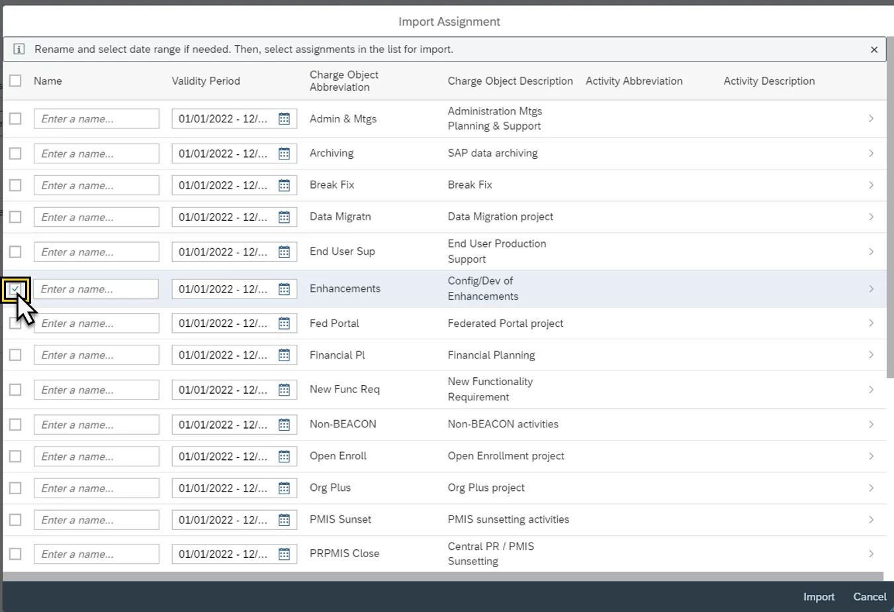
Task: Toggle the select-all checkbox in header
Action: coord(15,81)
